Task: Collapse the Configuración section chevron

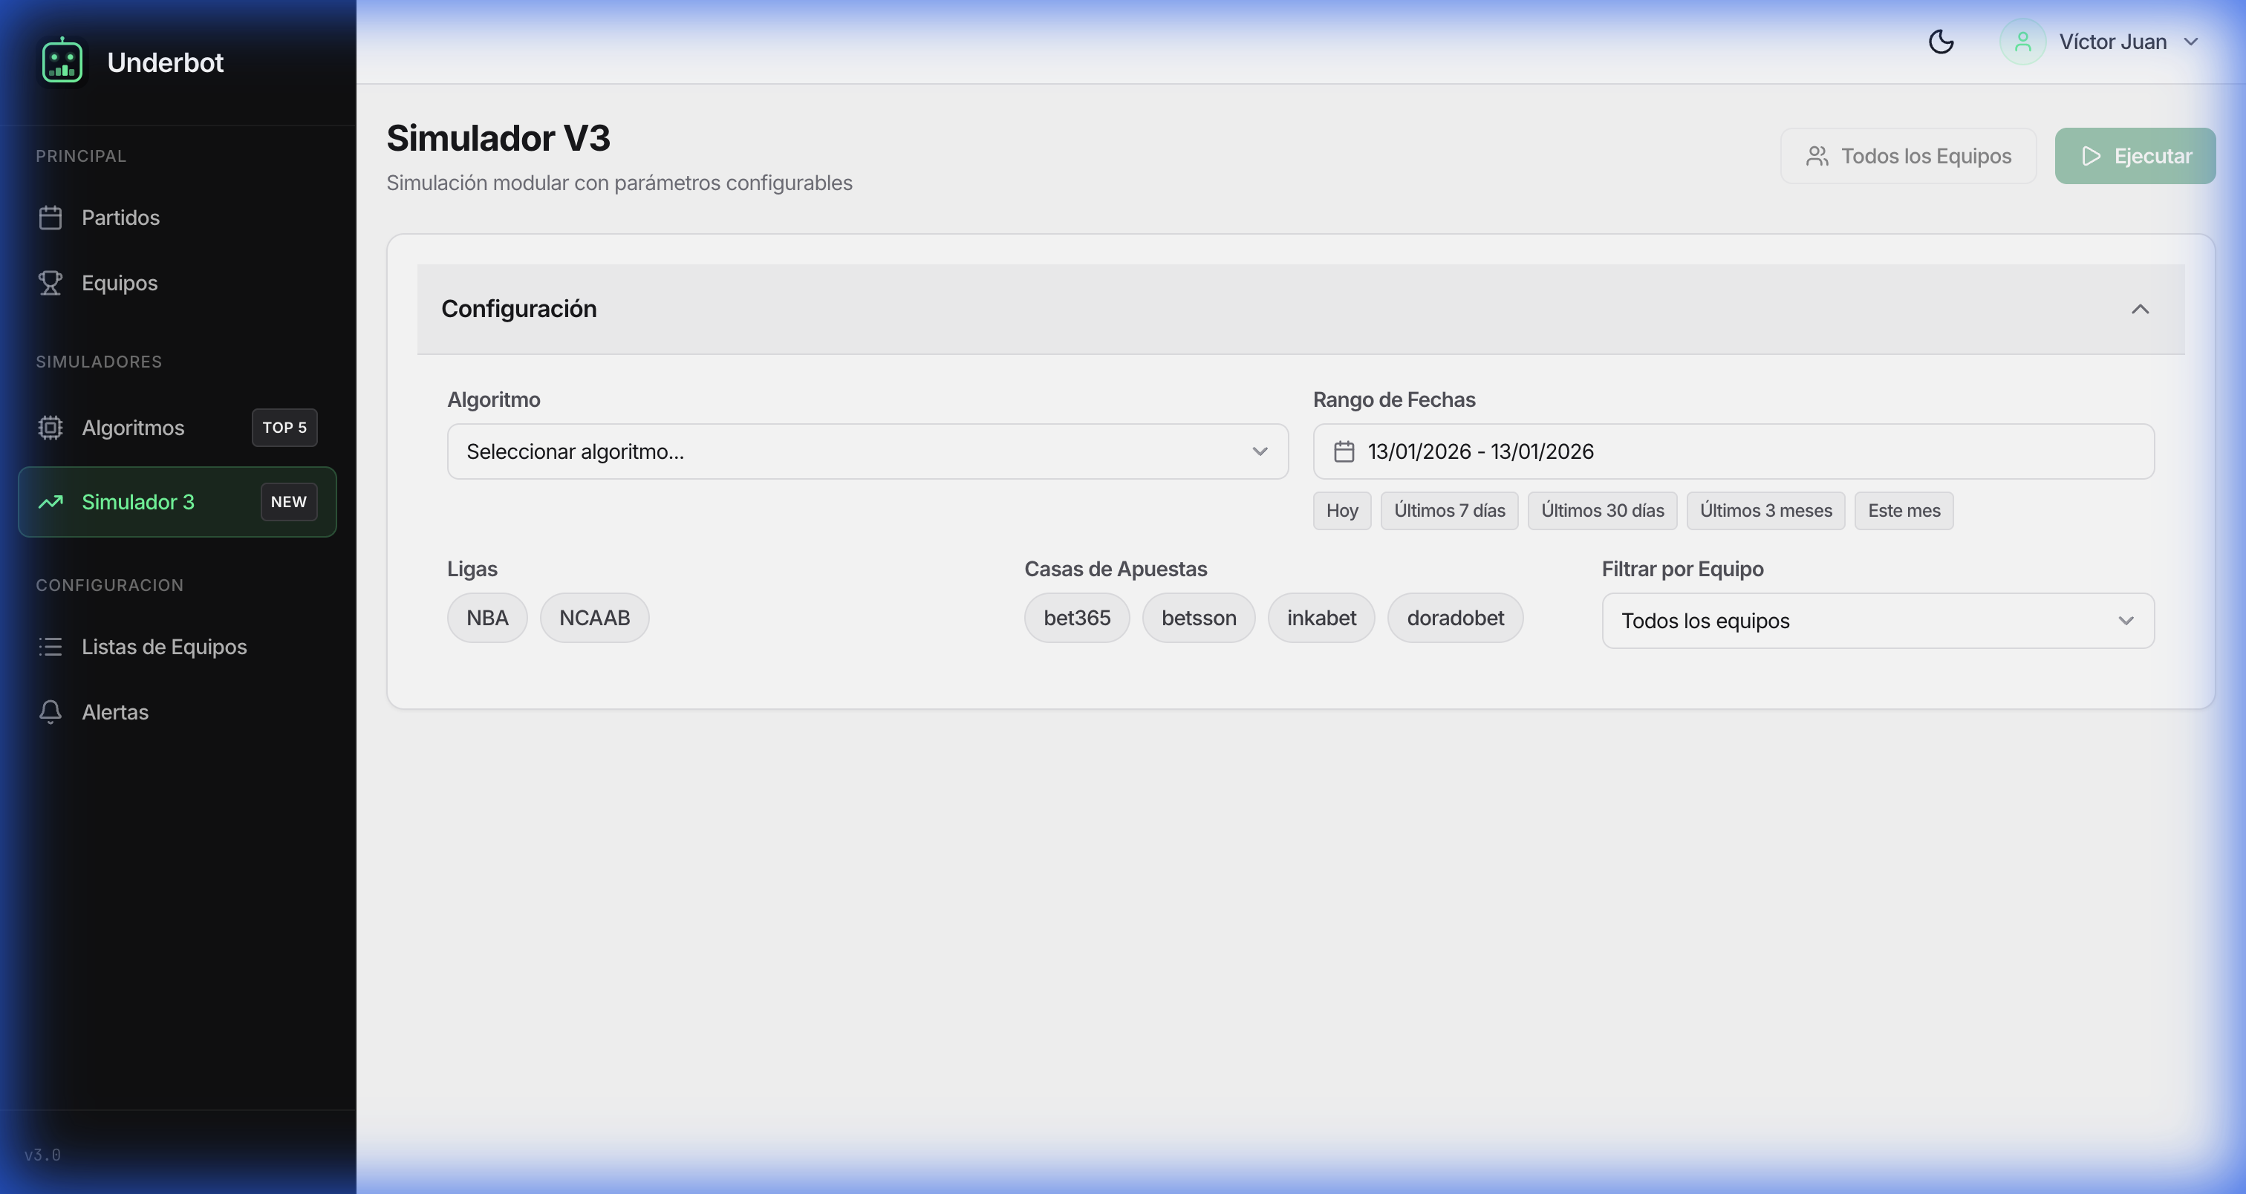Action: 2140,310
